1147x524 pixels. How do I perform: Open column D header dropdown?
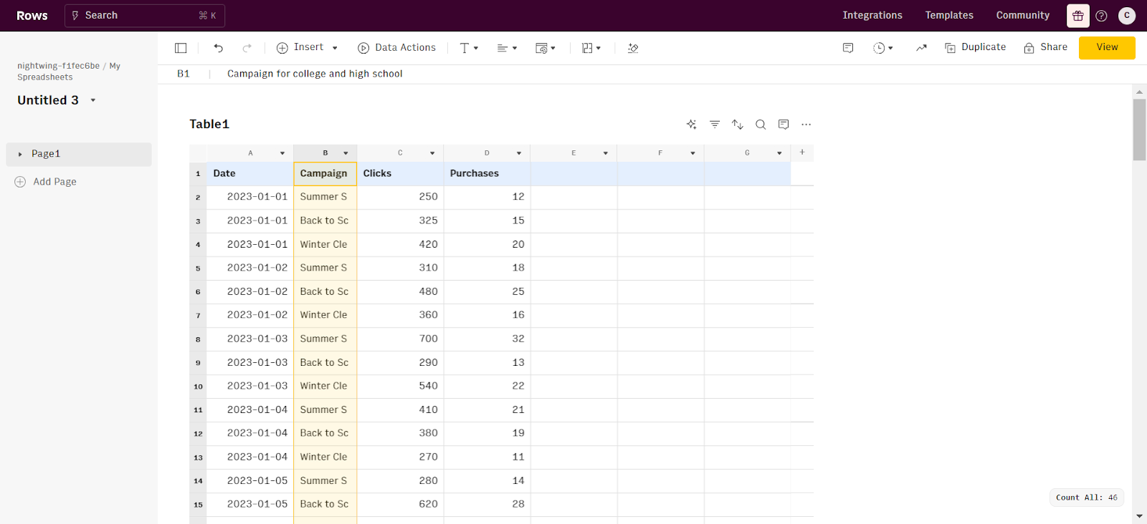click(519, 153)
